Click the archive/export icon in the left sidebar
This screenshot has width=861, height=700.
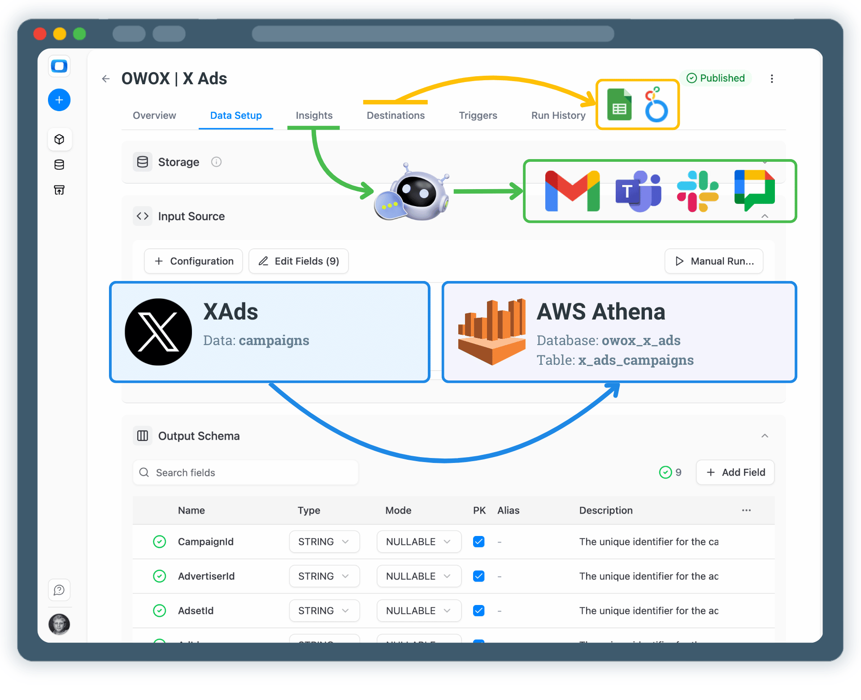tap(59, 190)
